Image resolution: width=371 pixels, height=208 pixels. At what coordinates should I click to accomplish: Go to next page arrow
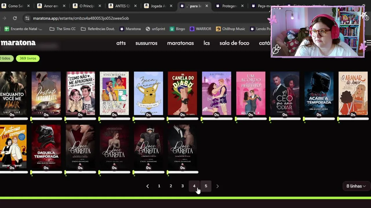217,186
